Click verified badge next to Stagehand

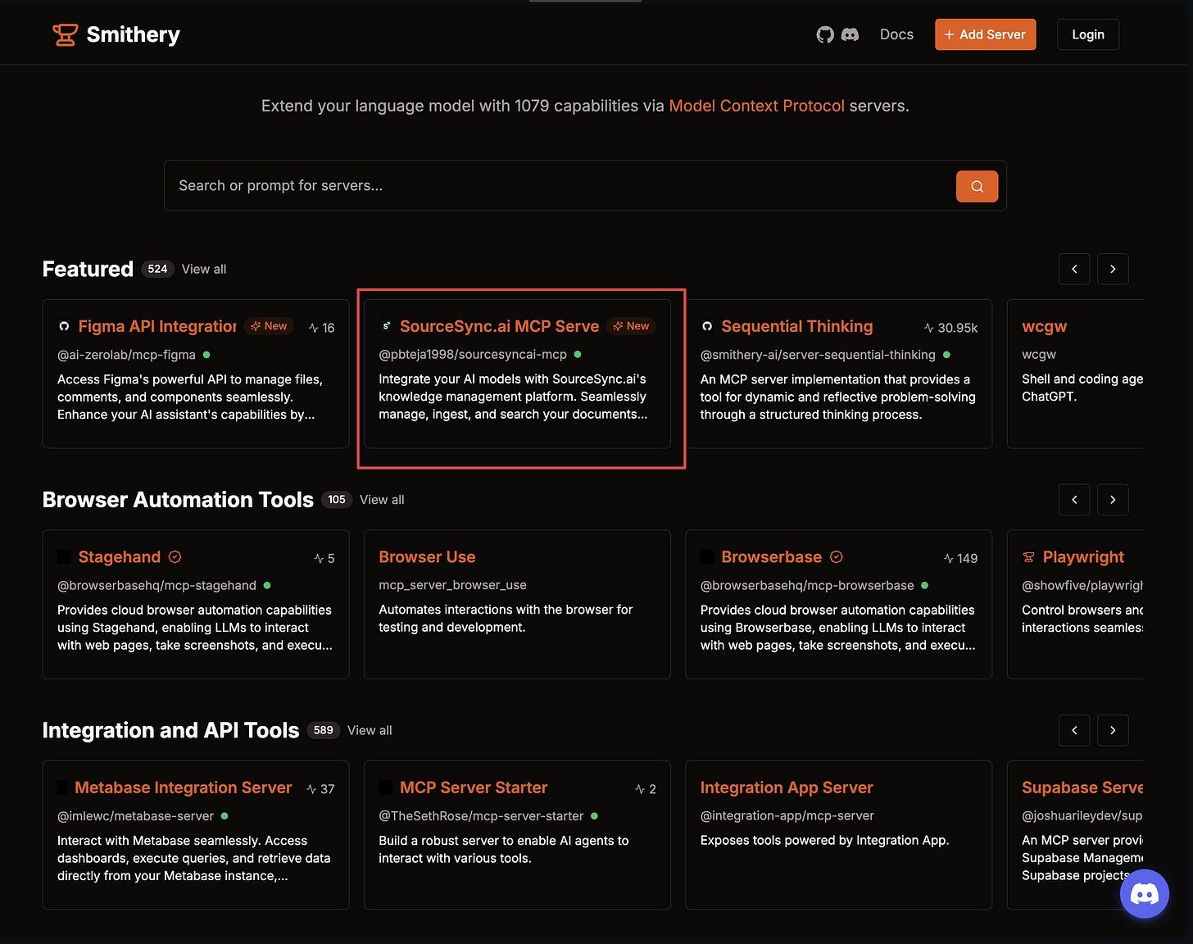pos(175,556)
